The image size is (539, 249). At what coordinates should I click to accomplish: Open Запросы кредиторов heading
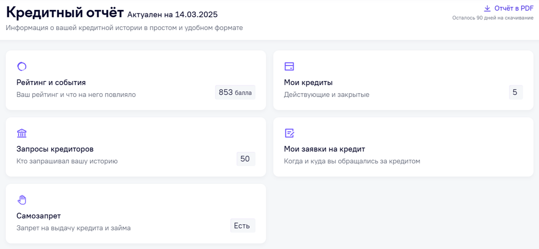pos(55,149)
